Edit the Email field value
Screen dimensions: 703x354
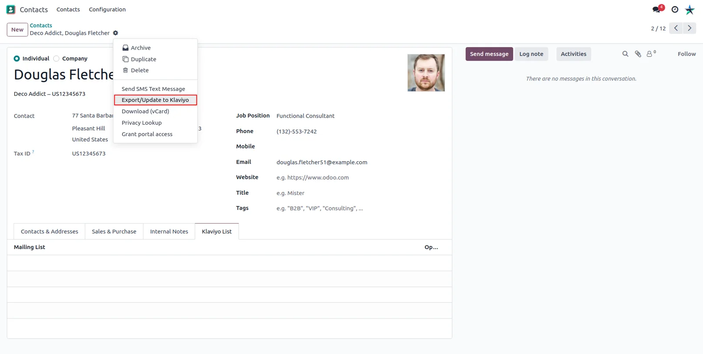tap(360, 162)
